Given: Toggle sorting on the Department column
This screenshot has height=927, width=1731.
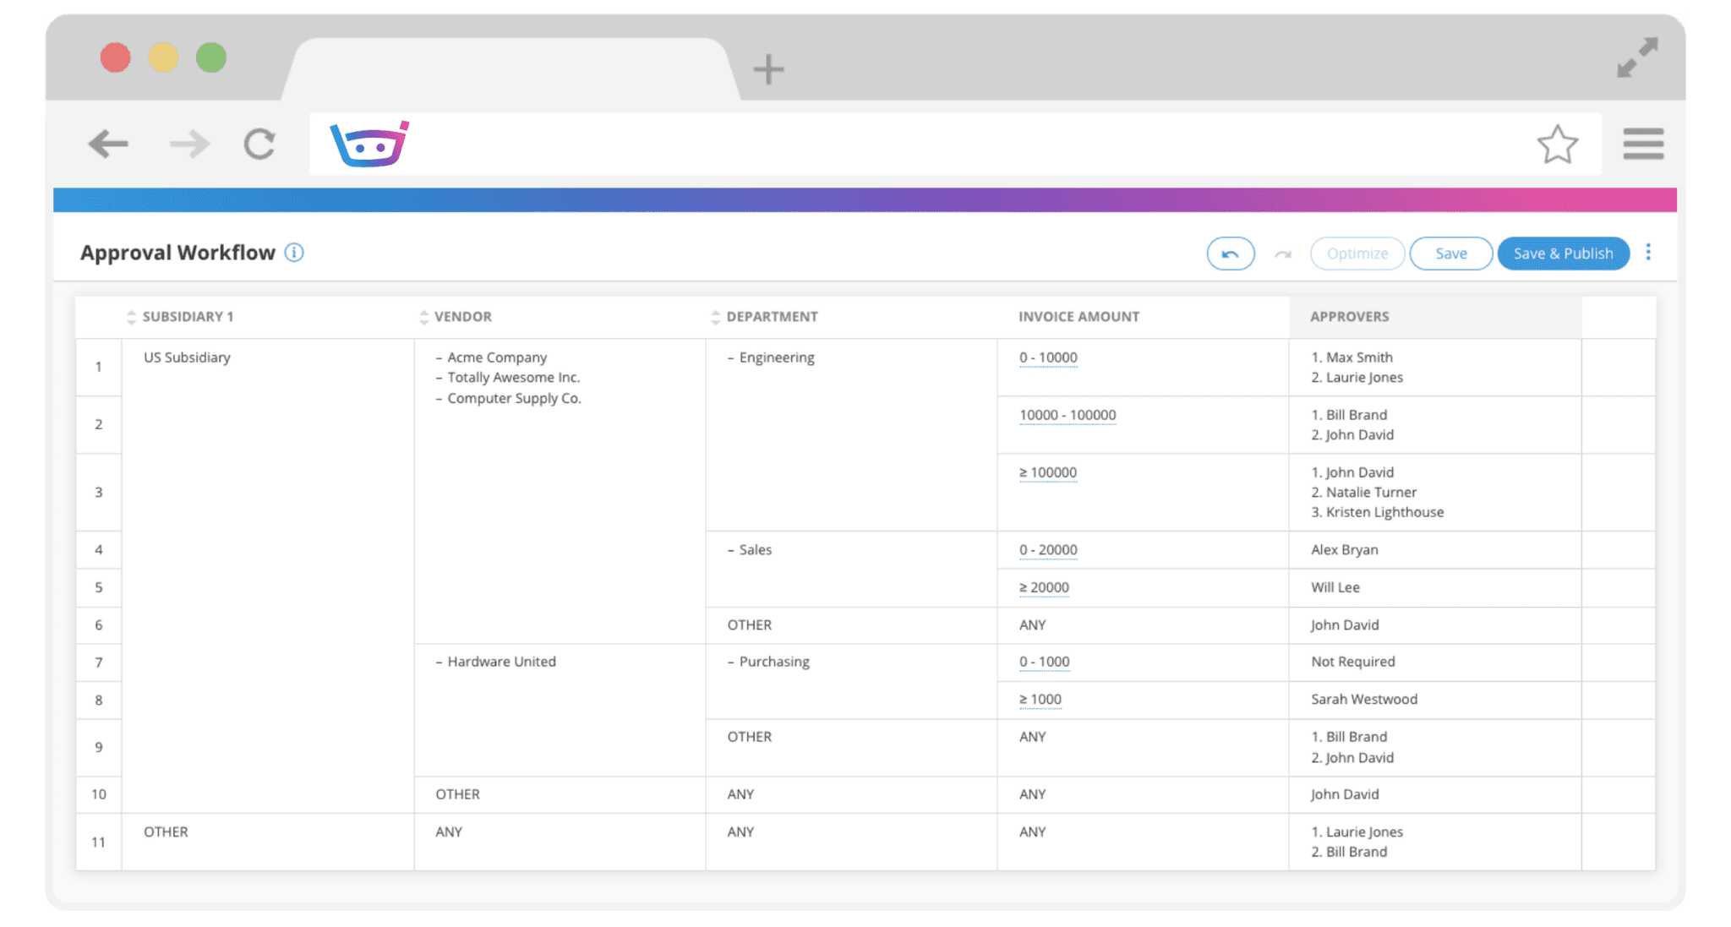Looking at the screenshot, I should [x=715, y=317].
